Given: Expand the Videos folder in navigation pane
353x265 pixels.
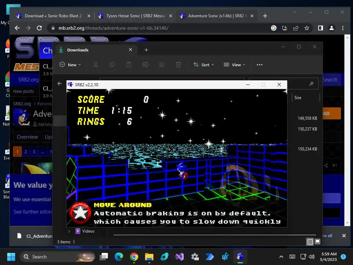Looking at the screenshot, I should (x=69, y=231).
